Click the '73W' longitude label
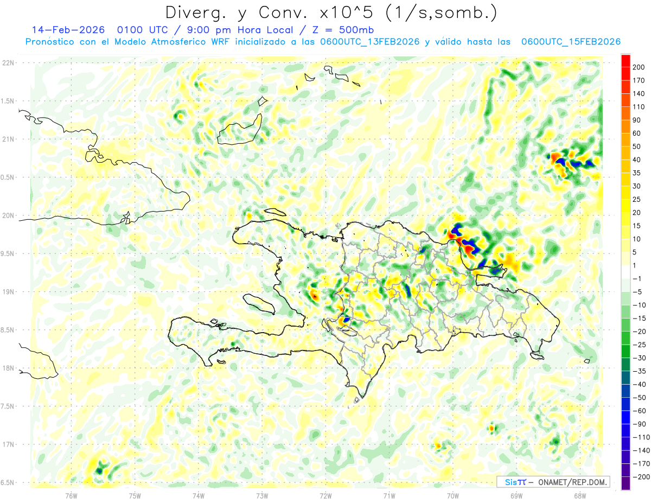The width and height of the screenshot is (651, 503). pos(262,495)
